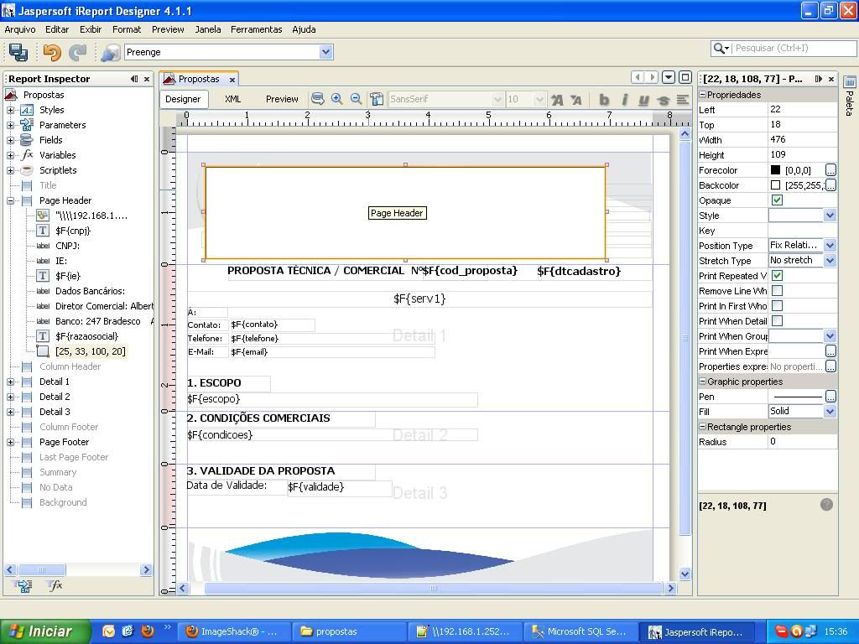859x644 pixels.
Task: Click the Preview view button
Action: (x=282, y=99)
